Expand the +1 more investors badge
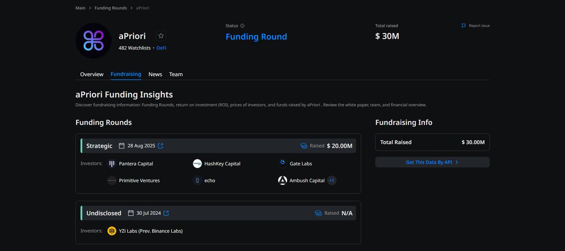The image size is (565, 251). (332, 180)
